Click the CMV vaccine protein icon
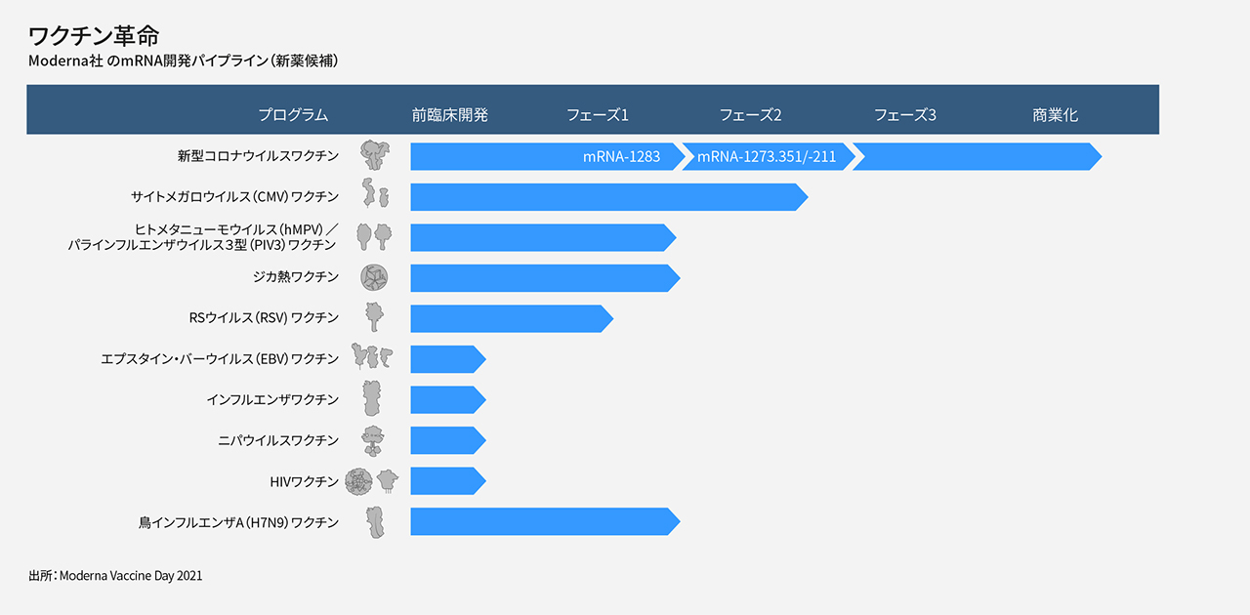 point(374,194)
